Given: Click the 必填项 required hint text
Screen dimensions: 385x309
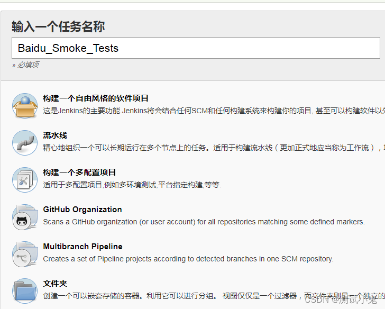Looking at the screenshot, I should point(25,65).
